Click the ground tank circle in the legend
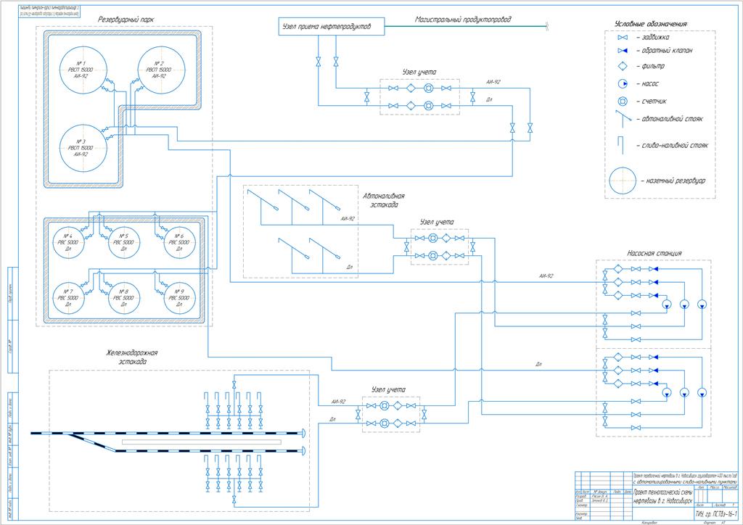 tap(623, 181)
